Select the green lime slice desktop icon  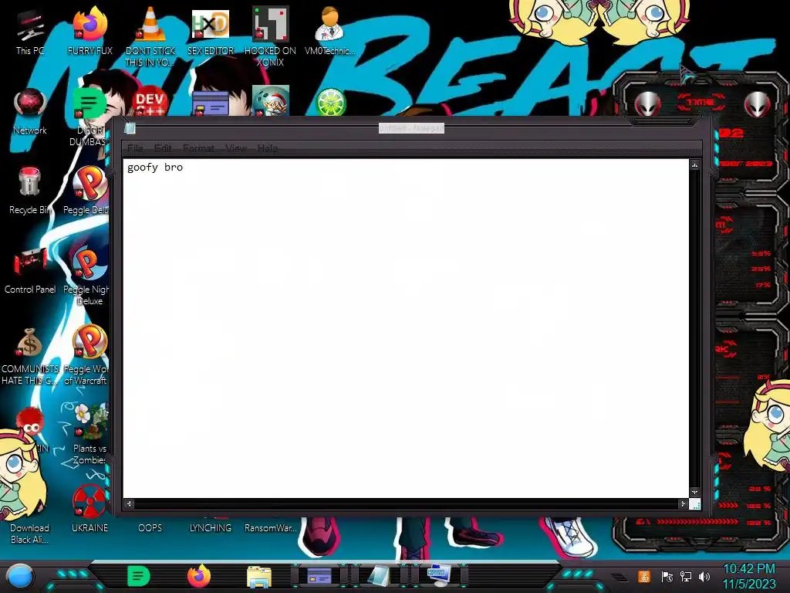pos(330,102)
